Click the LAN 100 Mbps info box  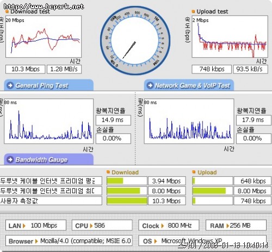coord(36,225)
